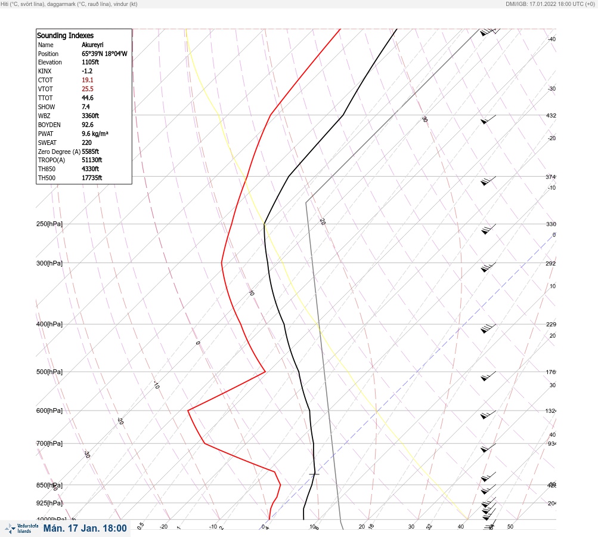The image size is (598, 537).
Task: Click the wind barb at 500 hPa level
Action: tap(488, 376)
